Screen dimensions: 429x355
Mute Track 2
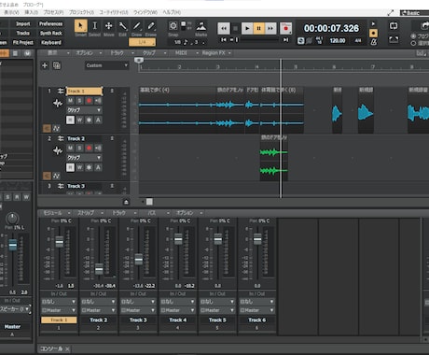tap(71, 148)
